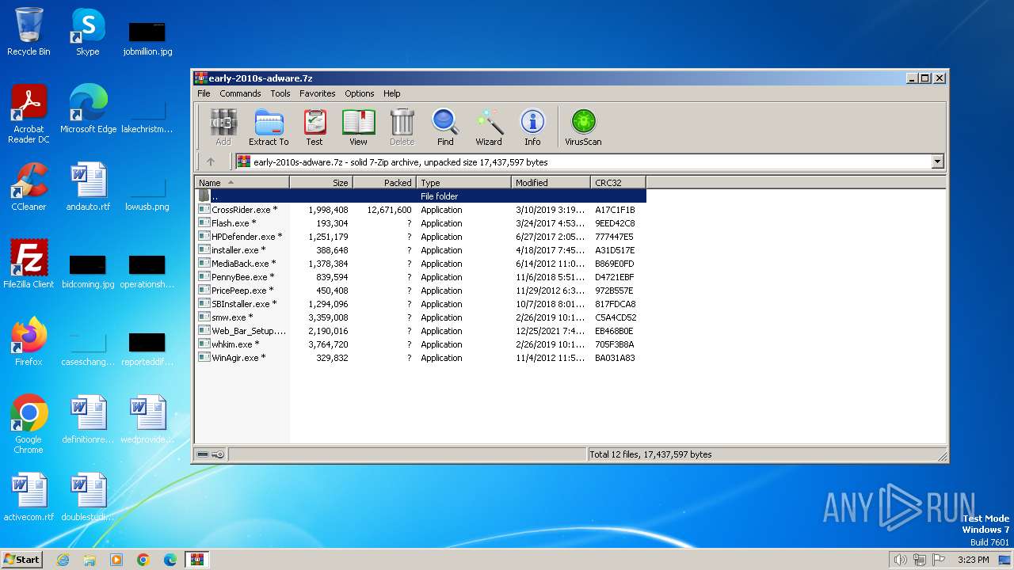Select HPDefender.exe file
Screen dimensions: 1014x570
(421, 237)
